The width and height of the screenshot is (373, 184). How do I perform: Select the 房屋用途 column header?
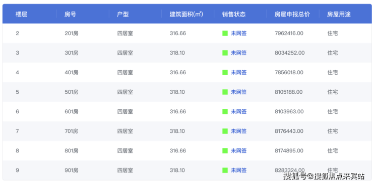[339, 15]
